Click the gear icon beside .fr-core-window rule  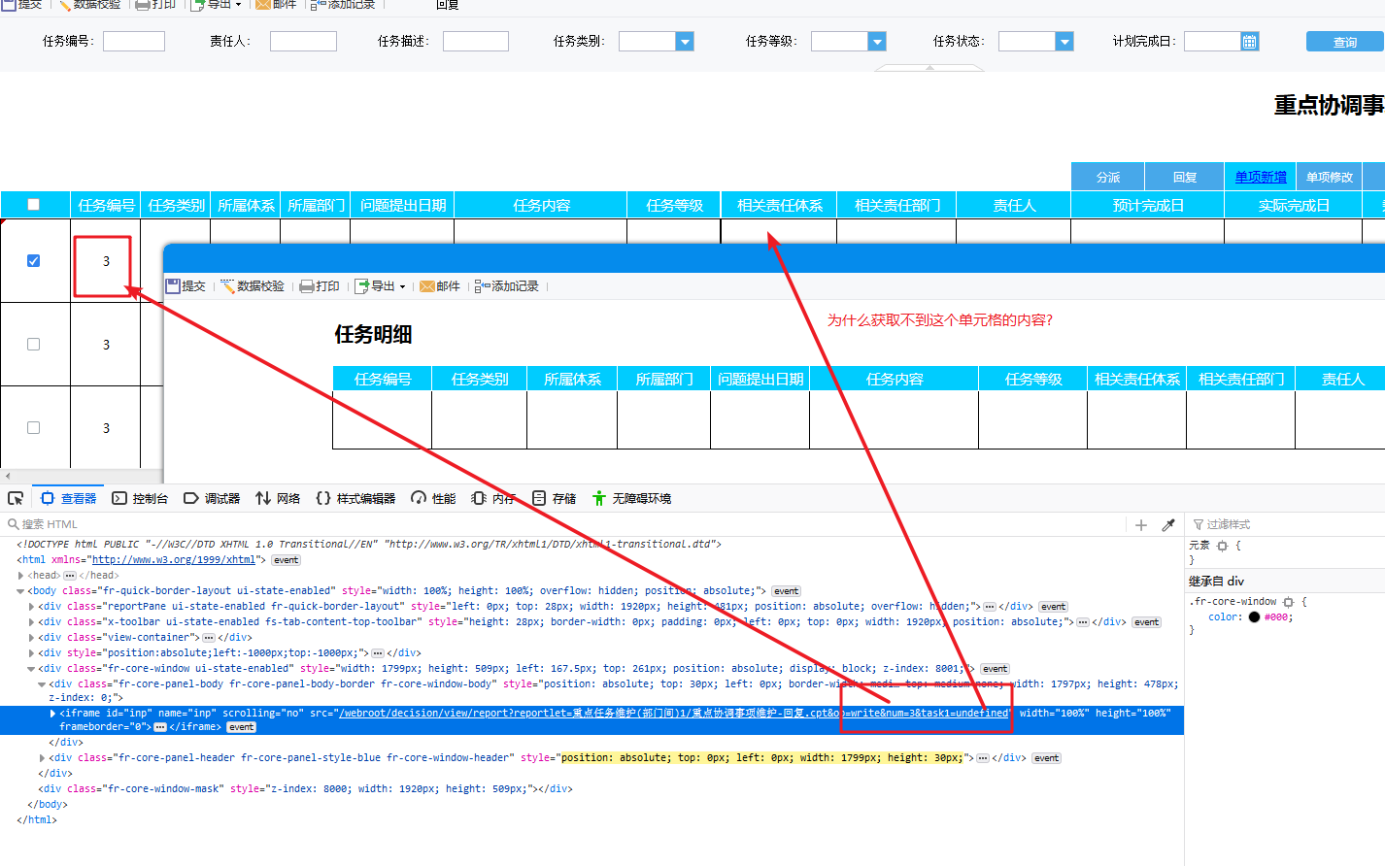[x=1289, y=602]
